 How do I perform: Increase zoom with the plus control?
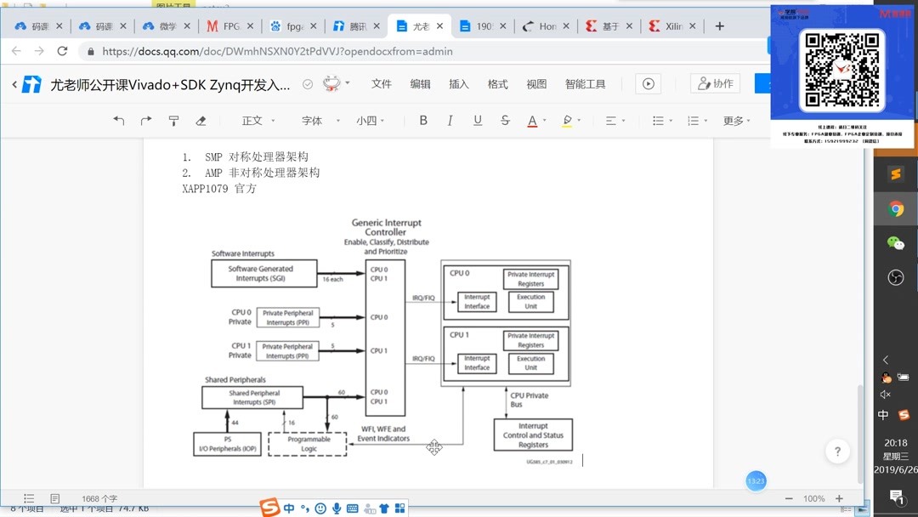click(x=840, y=498)
